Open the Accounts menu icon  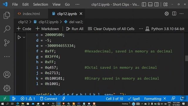7,74
